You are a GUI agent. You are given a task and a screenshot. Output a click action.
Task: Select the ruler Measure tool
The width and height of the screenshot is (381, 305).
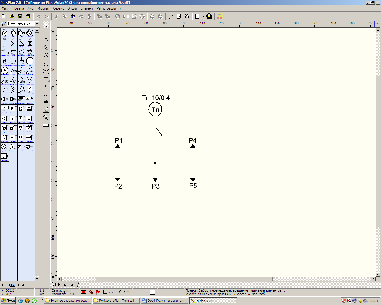46,125
